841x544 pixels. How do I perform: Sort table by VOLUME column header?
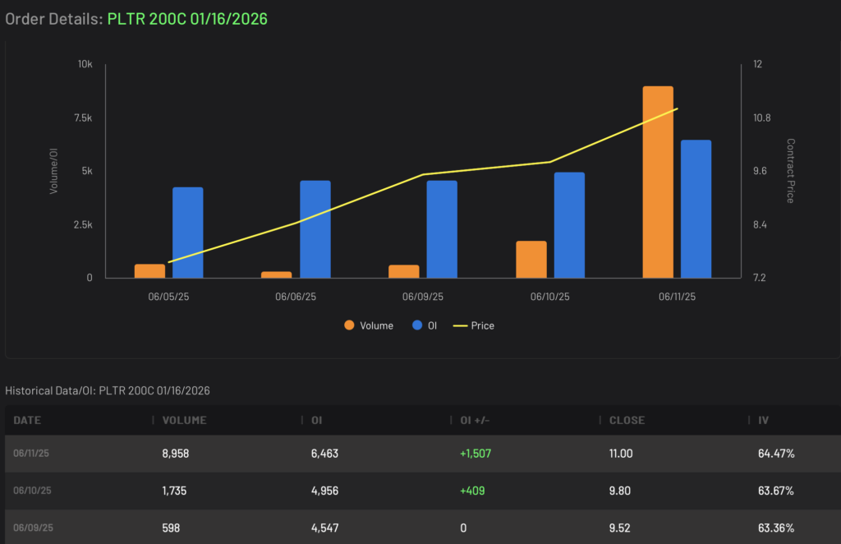[184, 420]
